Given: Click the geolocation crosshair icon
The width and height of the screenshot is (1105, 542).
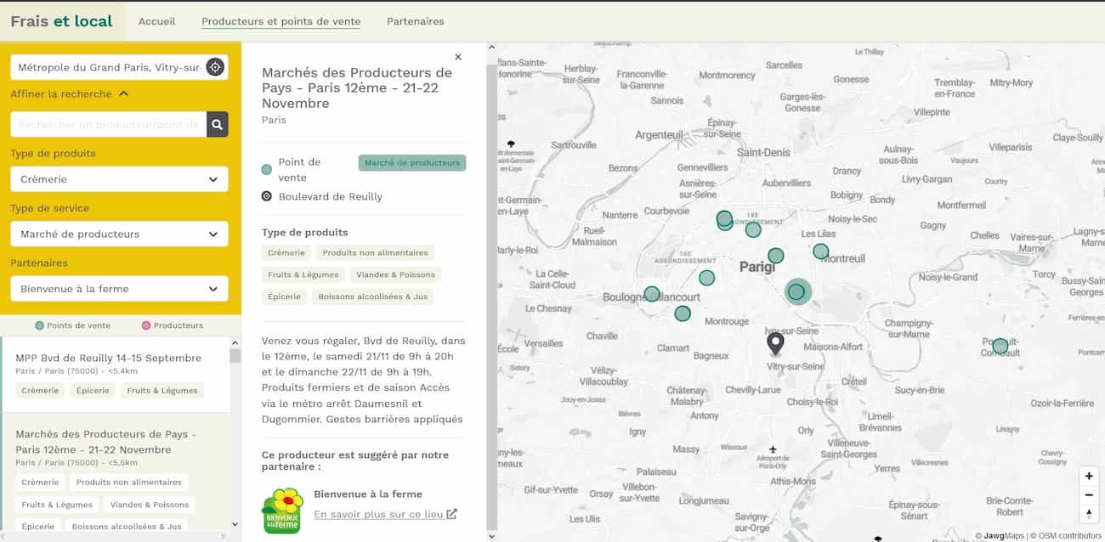Looking at the screenshot, I should (x=215, y=67).
